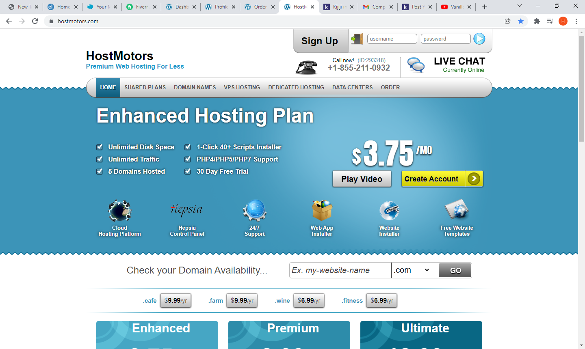Screen dimensions: 585x349
Task: Open the DOMAIN NAMES menu
Action: pyautogui.click(x=195, y=87)
